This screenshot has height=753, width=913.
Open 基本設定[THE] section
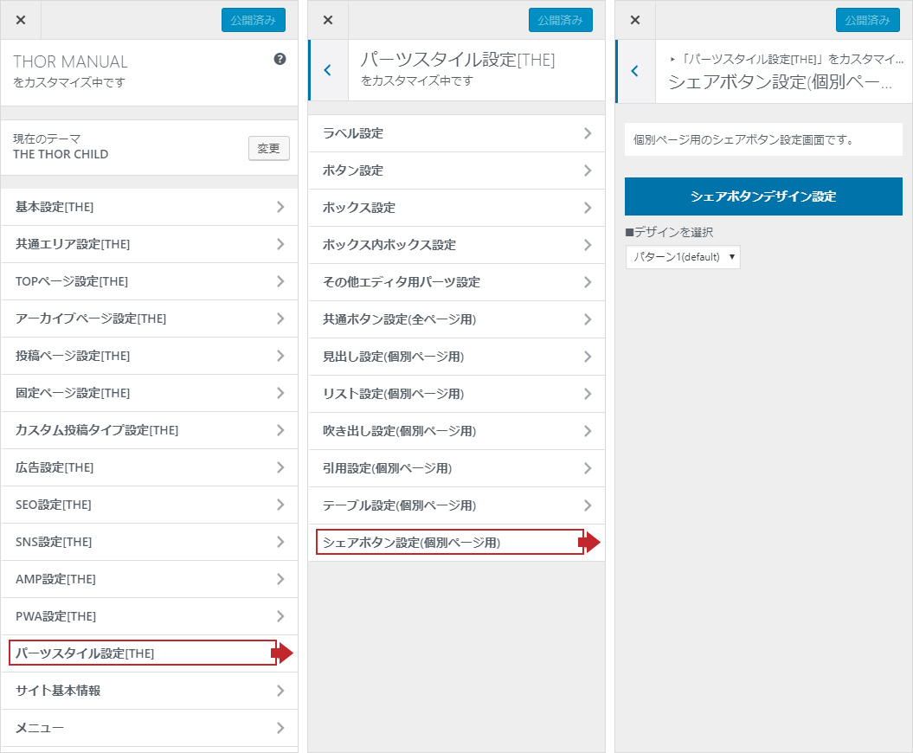click(149, 207)
